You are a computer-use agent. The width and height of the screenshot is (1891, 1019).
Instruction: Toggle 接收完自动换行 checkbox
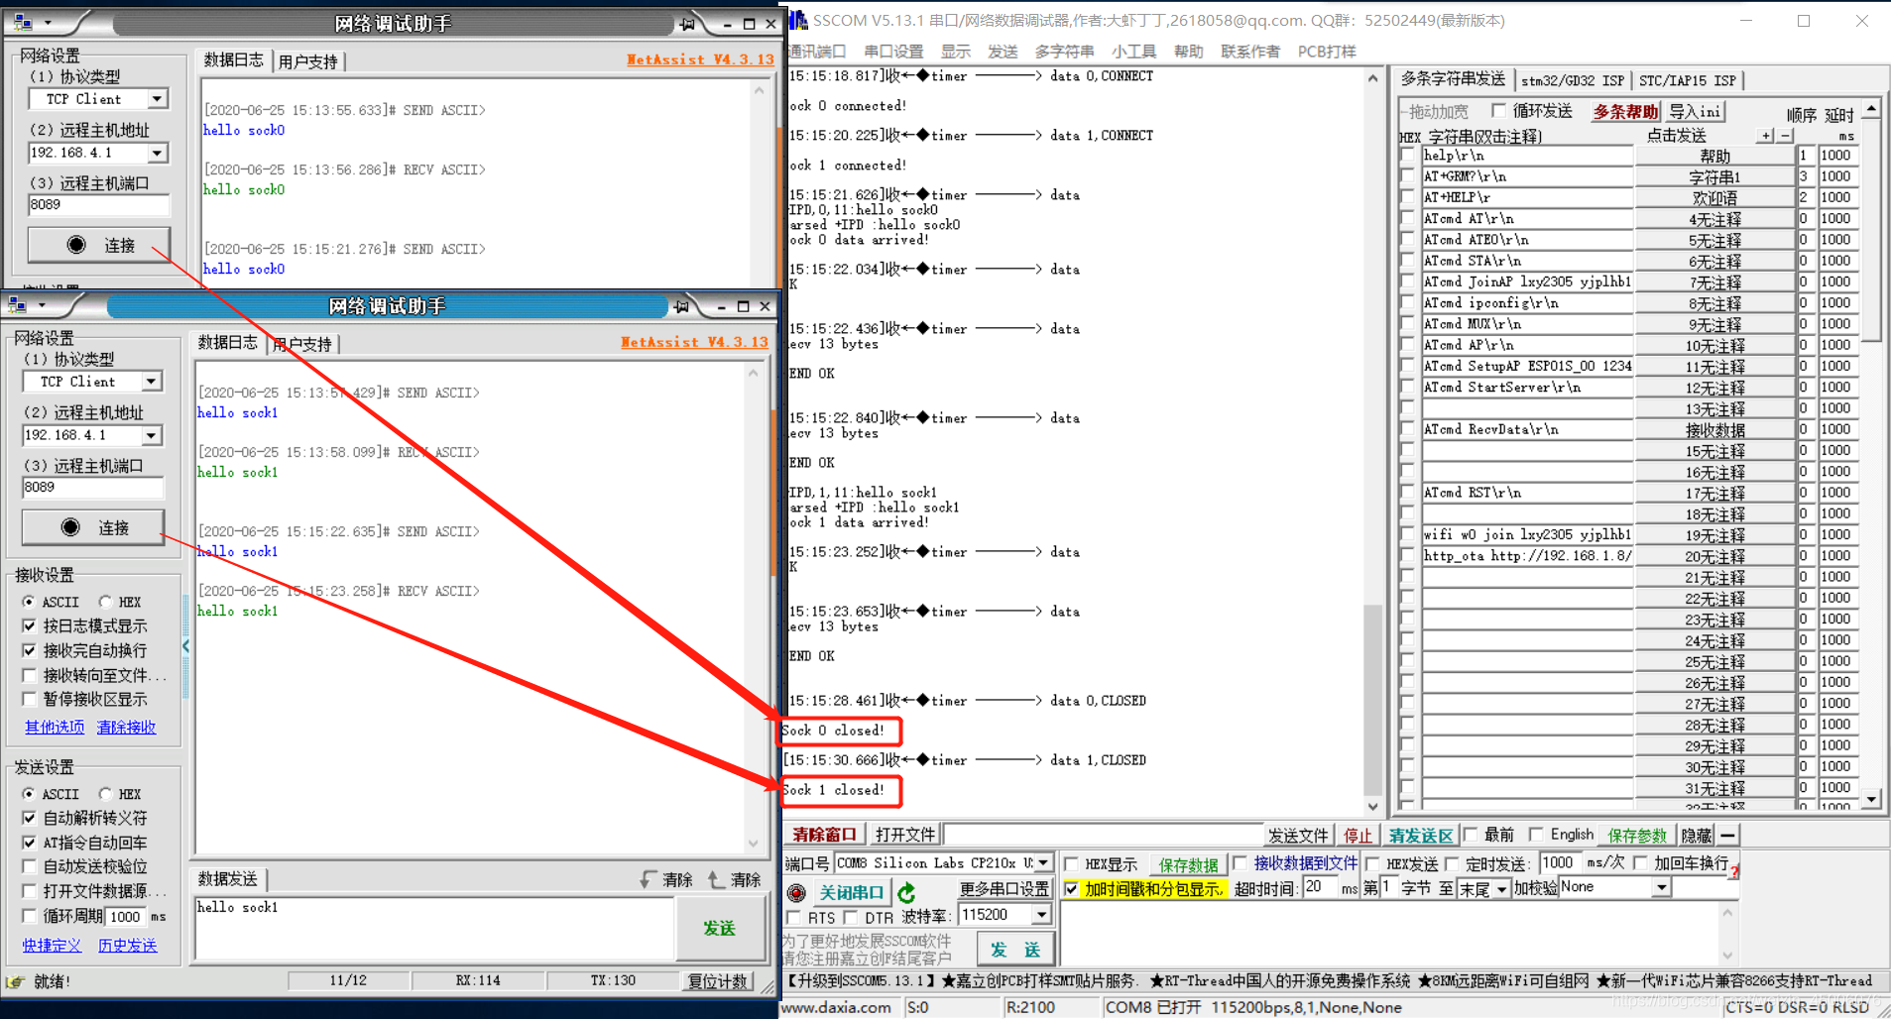point(30,651)
